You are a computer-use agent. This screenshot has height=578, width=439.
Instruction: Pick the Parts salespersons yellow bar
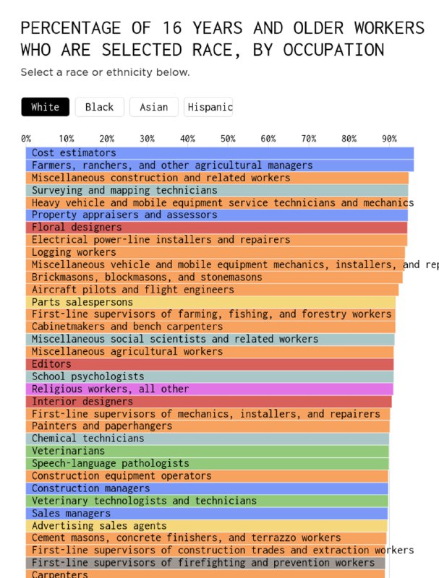pos(210,302)
